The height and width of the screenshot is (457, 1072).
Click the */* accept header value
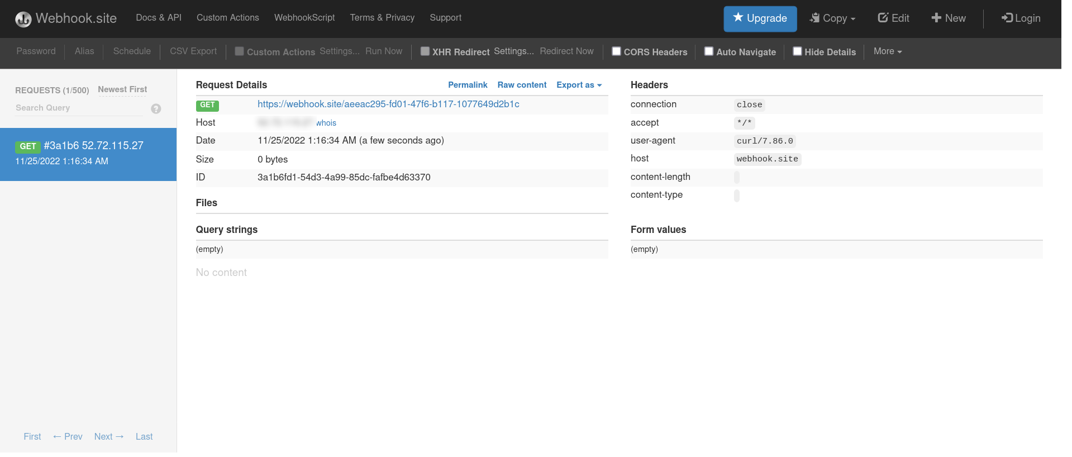point(744,123)
